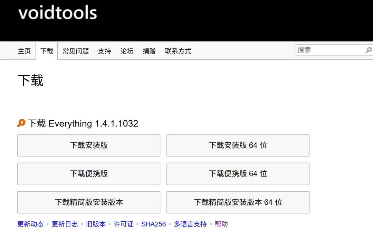Image resolution: width=373 pixels, height=232 pixels.
Task: Follow the 旧版本 link
Action: tap(96, 224)
